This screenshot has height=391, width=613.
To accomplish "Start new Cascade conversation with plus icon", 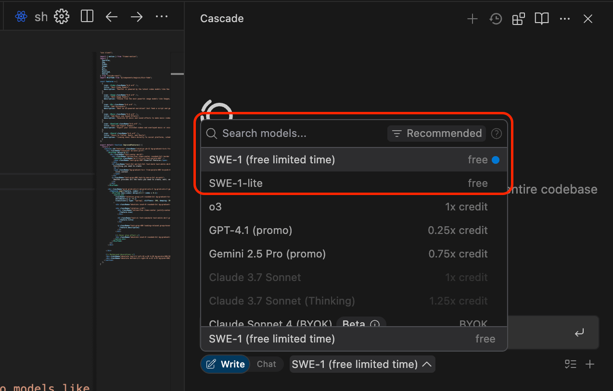I will [473, 19].
